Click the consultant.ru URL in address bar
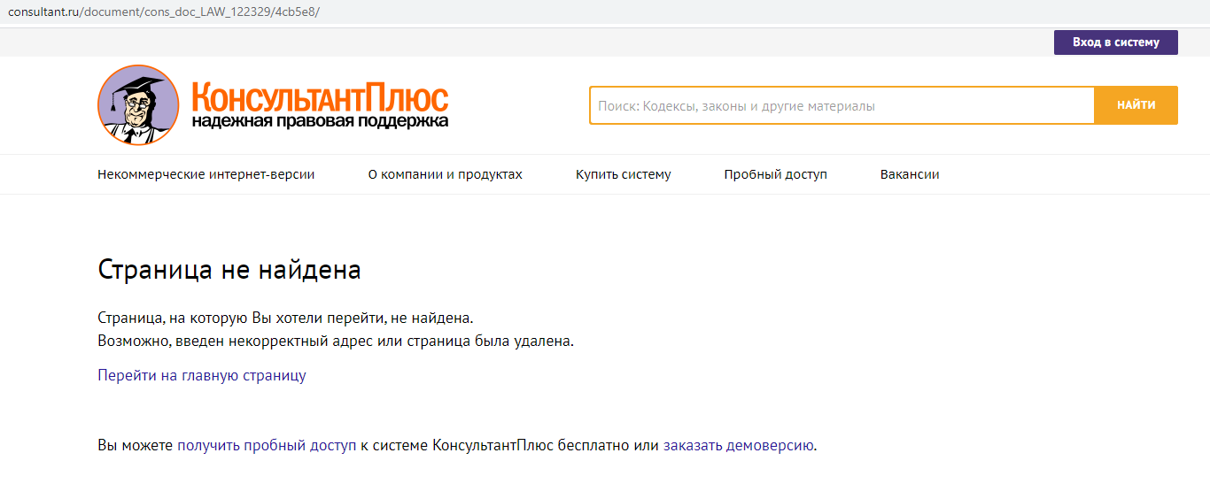This screenshot has height=499, width=1210. [x=164, y=12]
